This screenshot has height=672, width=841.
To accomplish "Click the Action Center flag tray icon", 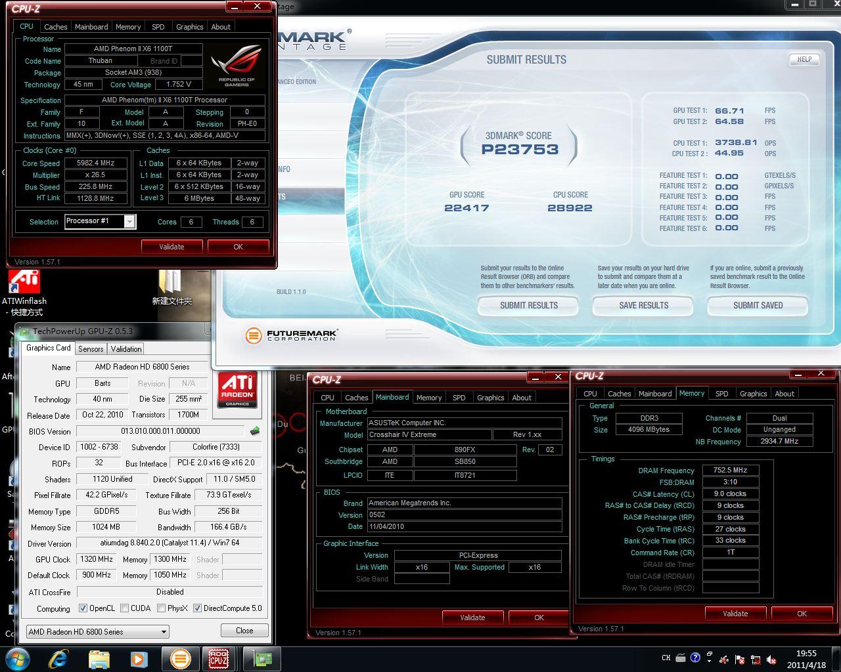I will (x=740, y=660).
